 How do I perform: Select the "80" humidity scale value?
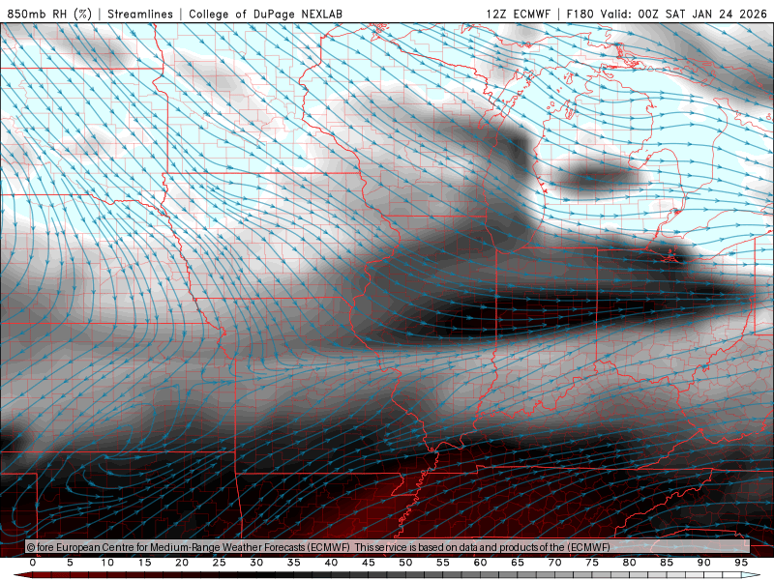coord(630,563)
